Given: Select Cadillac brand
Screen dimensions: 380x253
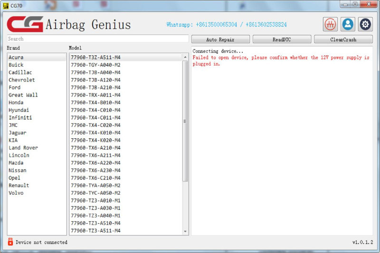Looking at the screenshot, I should 37,72.
